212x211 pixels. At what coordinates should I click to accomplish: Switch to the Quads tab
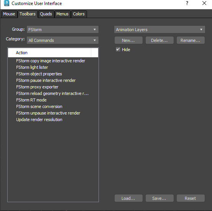(46, 14)
